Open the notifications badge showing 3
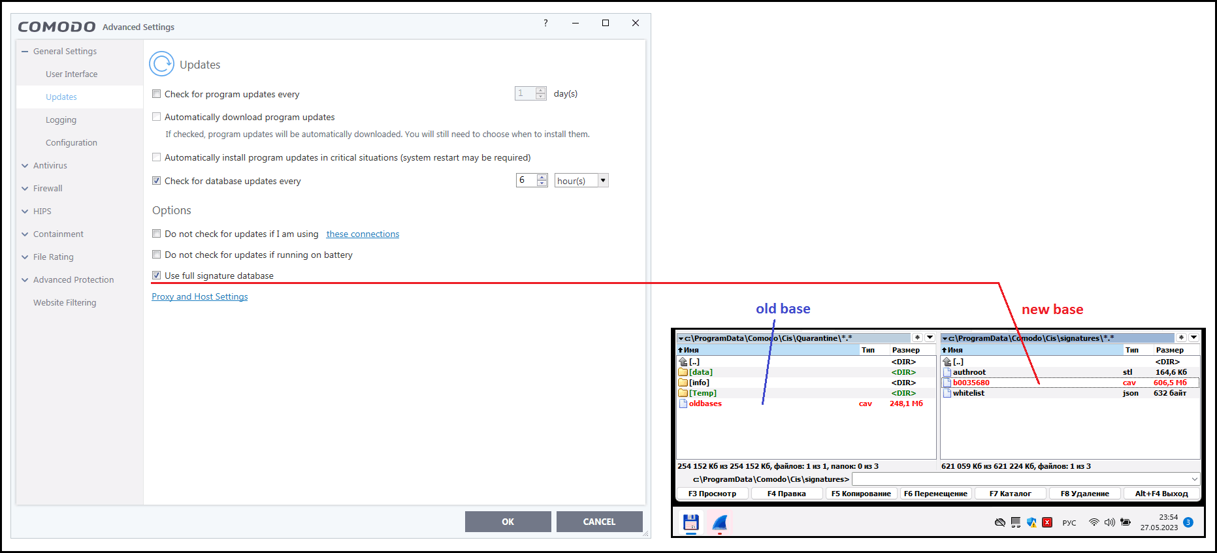1217x553 pixels. click(1188, 522)
